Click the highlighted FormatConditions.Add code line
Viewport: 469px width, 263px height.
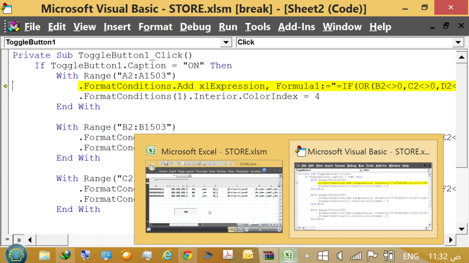pos(267,86)
